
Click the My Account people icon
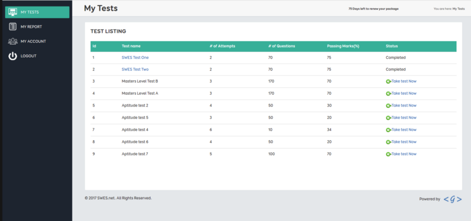12,41
